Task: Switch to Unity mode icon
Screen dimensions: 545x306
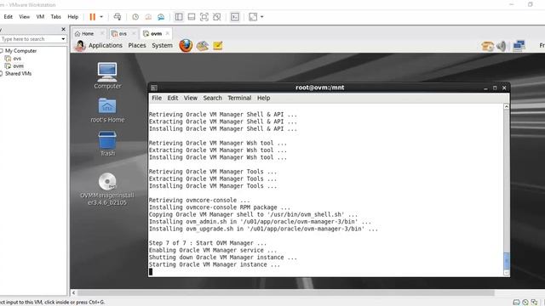Action: point(217,17)
